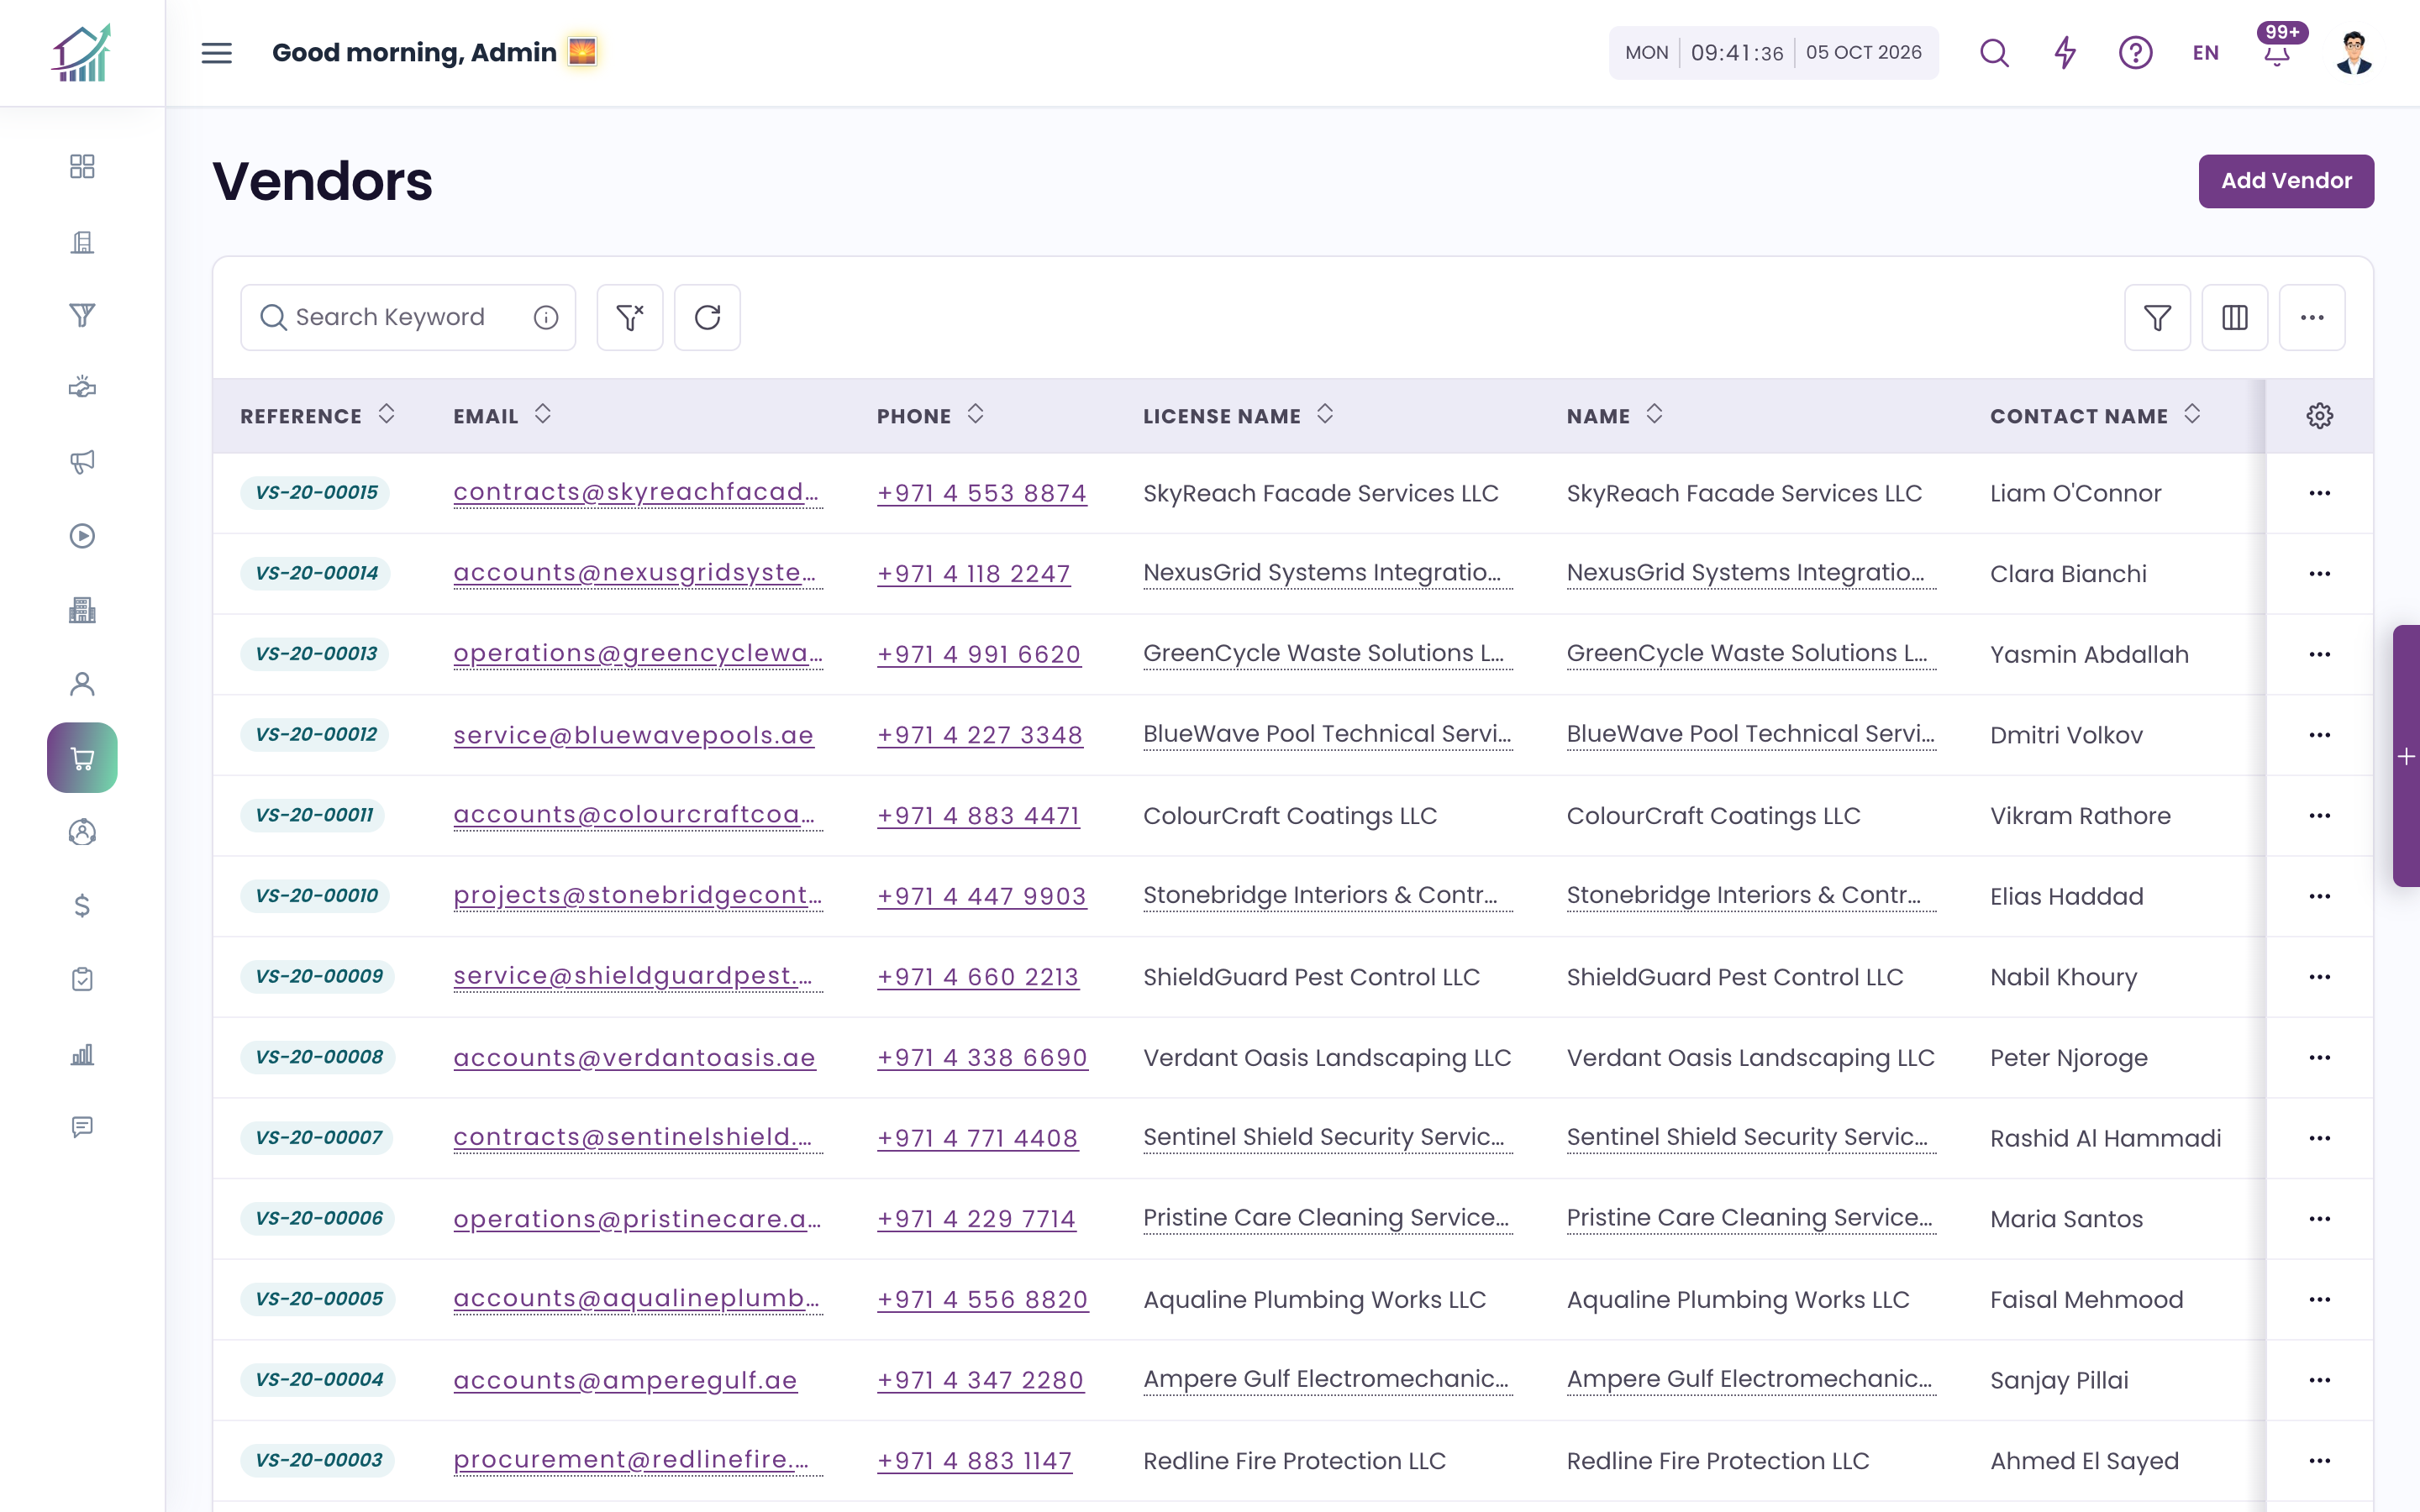This screenshot has height=1512, width=2420.
Task: Open row actions for Sanjay Pillai
Action: 2320,1380
